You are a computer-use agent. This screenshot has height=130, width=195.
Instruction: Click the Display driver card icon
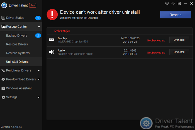[52, 40]
